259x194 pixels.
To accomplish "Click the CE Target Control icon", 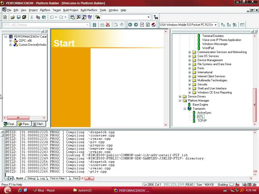I will click(x=242, y=25).
